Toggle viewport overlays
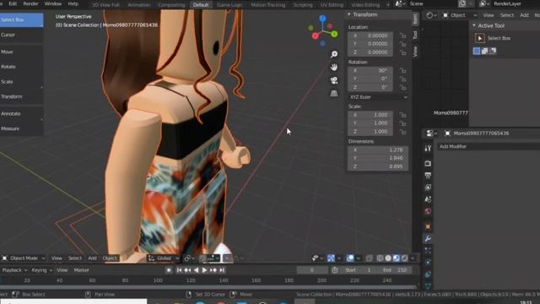Image resolution: width=540 pixels, height=304 pixels. [350, 258]
